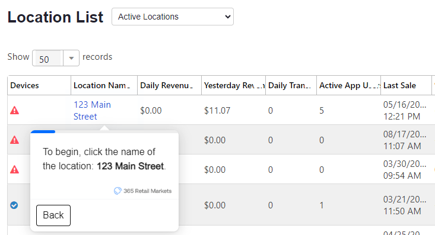Open the 123 Main Street location link
The height and width of the screenshot is (235, 435).
pyautogui.click(x=92, y=111)
